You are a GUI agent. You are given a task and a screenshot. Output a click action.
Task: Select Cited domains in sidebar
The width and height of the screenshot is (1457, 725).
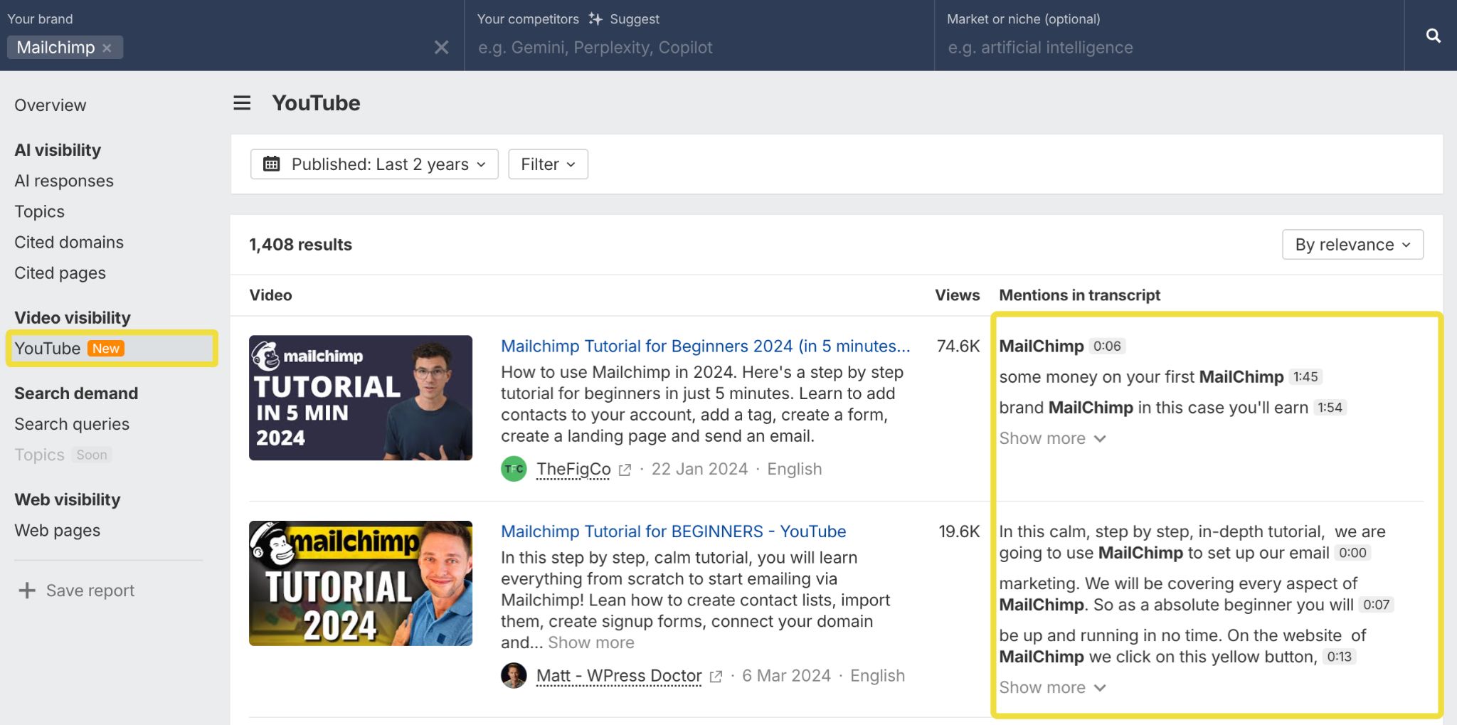pyautogui.click(x=69, y=242)
